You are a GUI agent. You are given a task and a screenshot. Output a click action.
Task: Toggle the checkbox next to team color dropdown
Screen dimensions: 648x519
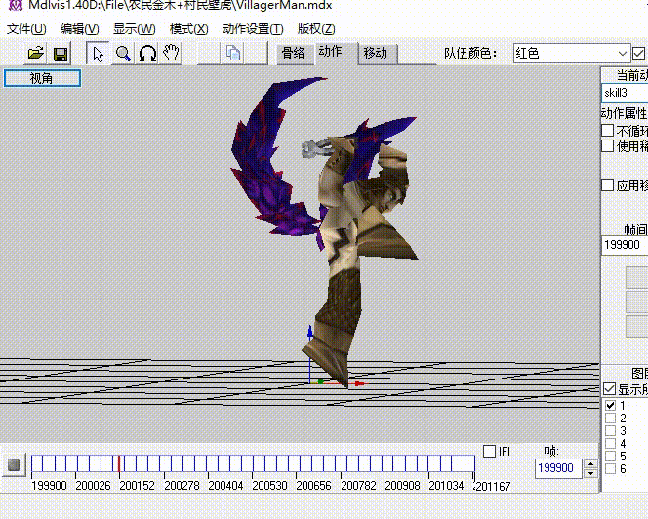(x=638, y=54)
